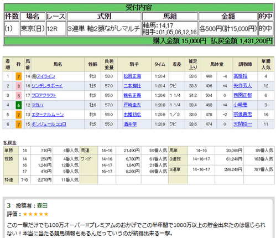Click the 購入金額 15,000円 total
276x238 pixels.
point(179,41)
